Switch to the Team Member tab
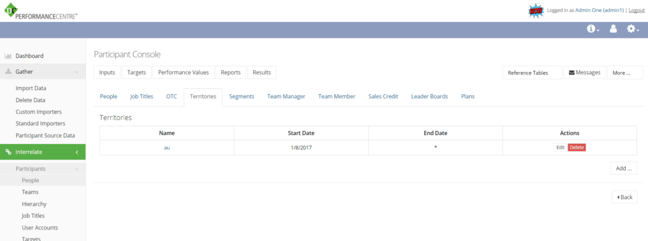 pos(337,97)
